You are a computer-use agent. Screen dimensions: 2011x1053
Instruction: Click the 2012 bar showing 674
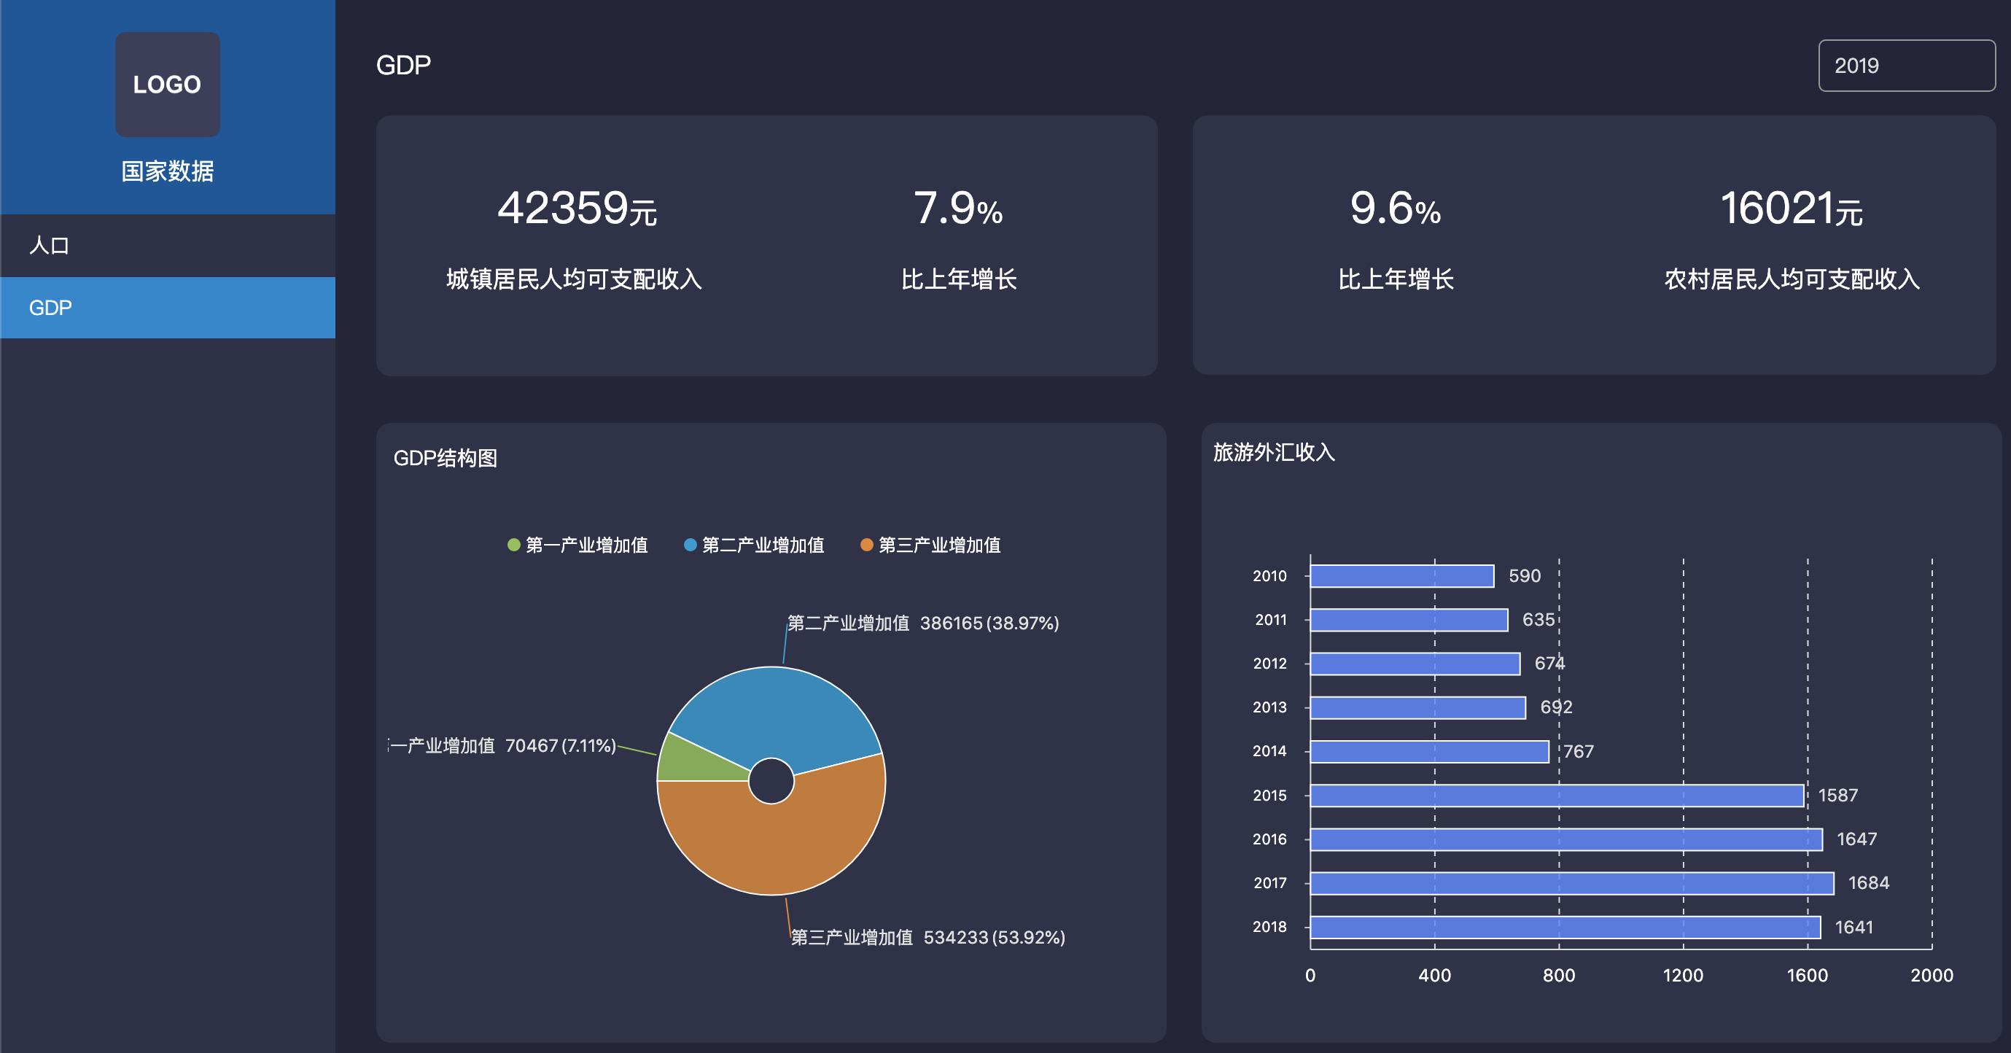pyautogui.click(x=1415, y=664)
